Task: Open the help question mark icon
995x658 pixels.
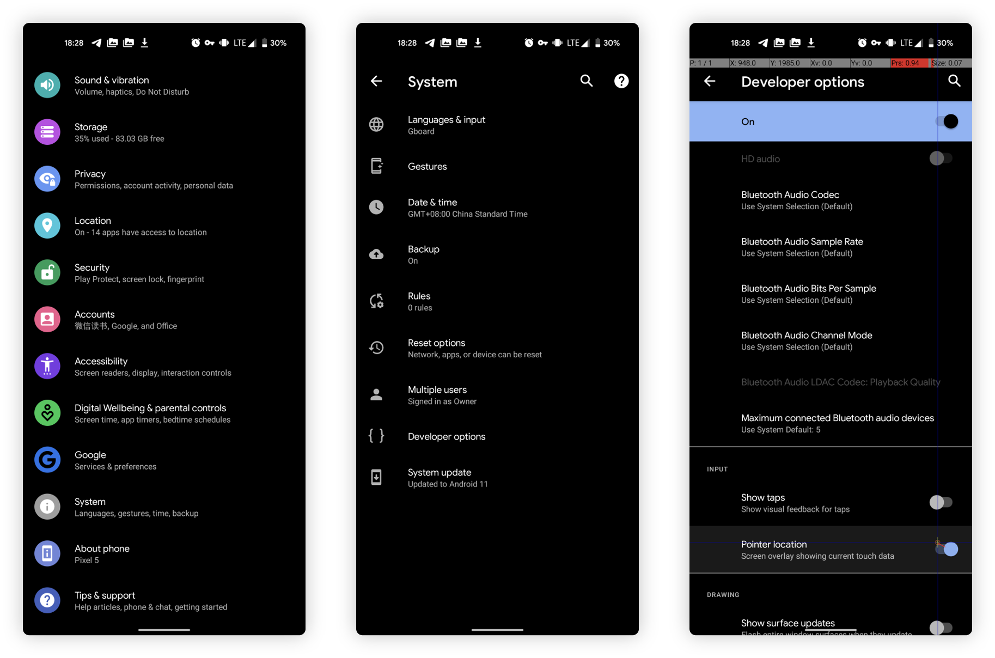Action: pyautogui.click(x=621, y=81)
